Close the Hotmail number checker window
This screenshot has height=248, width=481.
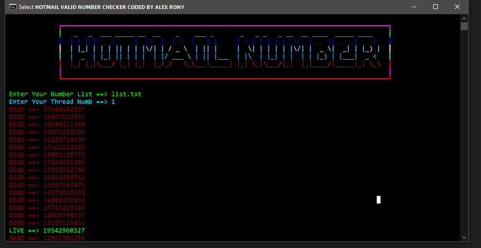(x=457, y=7)
